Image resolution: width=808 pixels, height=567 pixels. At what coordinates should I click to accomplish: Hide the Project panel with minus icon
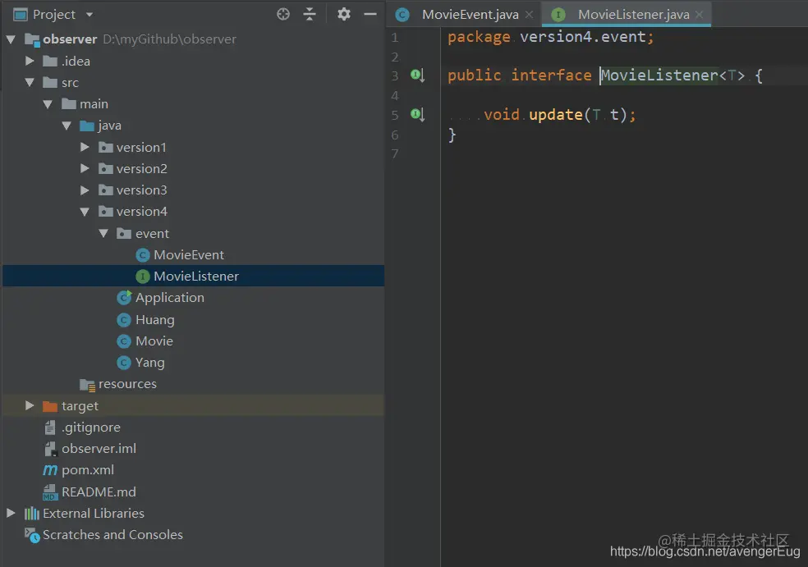tap(370, 15)
